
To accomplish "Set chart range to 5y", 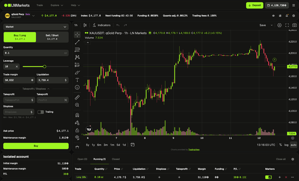I will (x=88, y=145).
